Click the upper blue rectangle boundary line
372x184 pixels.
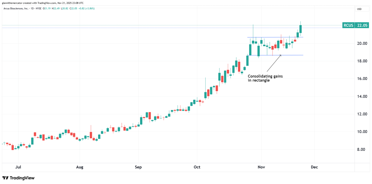275,37
